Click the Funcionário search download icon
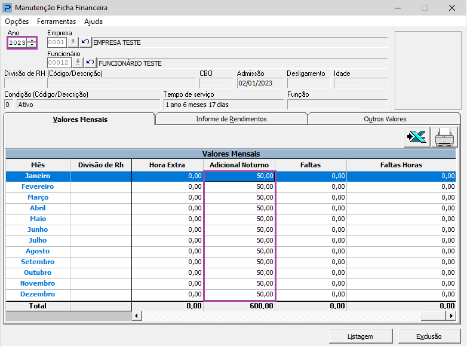The width and height of the screenshot is (467, 346). click(78, 63)
